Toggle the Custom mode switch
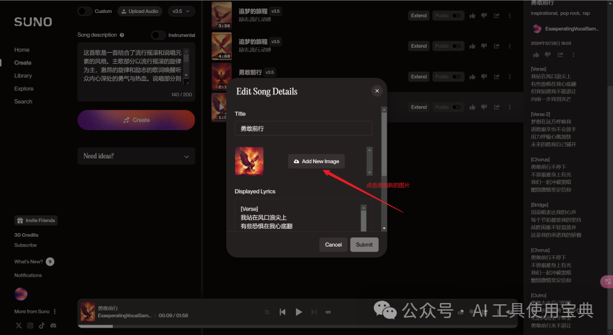 [x=85, y=11]
